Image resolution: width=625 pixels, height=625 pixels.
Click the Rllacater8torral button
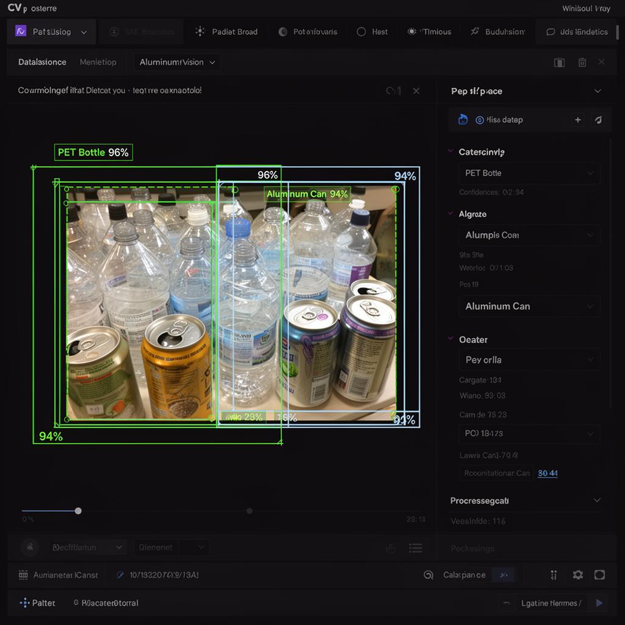(x=106, y=602)
